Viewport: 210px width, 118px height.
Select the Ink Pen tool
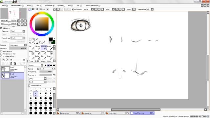(x=37, y=48)
